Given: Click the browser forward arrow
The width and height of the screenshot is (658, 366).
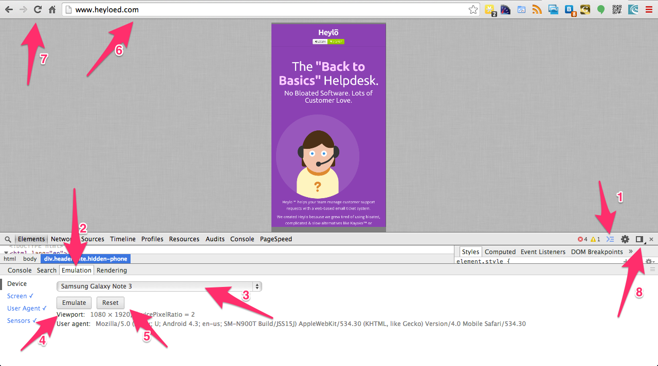Looking at the screenshot, I should coord(23,9).
